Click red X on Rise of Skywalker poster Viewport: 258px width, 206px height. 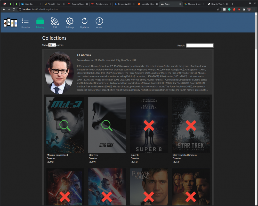[107, 197]
